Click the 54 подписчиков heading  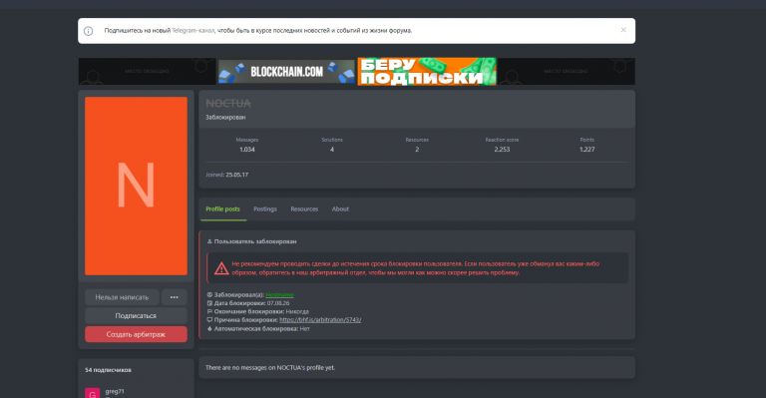(108, 370)
